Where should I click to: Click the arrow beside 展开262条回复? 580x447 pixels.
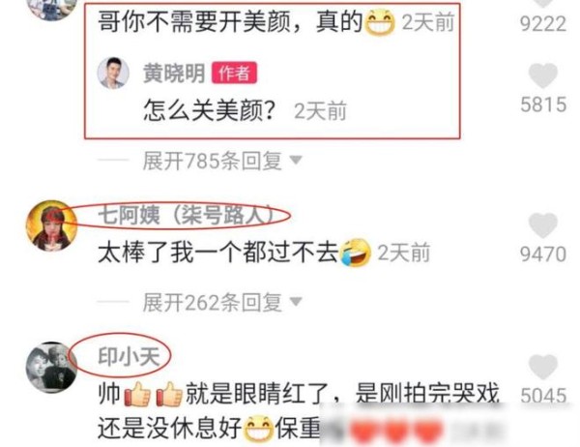(296, 302)
